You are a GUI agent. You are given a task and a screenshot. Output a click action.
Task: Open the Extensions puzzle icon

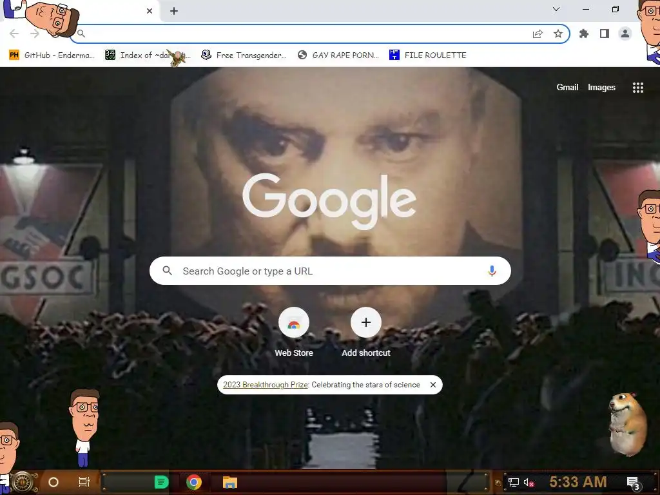click(584, 34)
